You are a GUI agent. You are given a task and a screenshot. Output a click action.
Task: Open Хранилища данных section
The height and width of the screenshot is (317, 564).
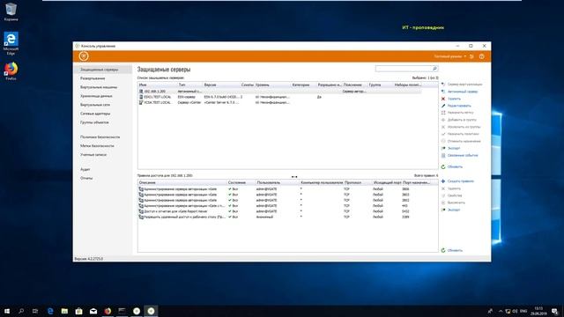[96, 96]
